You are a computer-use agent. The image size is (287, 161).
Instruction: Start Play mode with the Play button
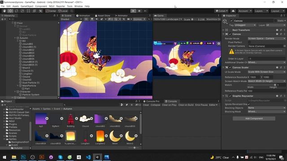pyautogui.click(x=133, y=11)
